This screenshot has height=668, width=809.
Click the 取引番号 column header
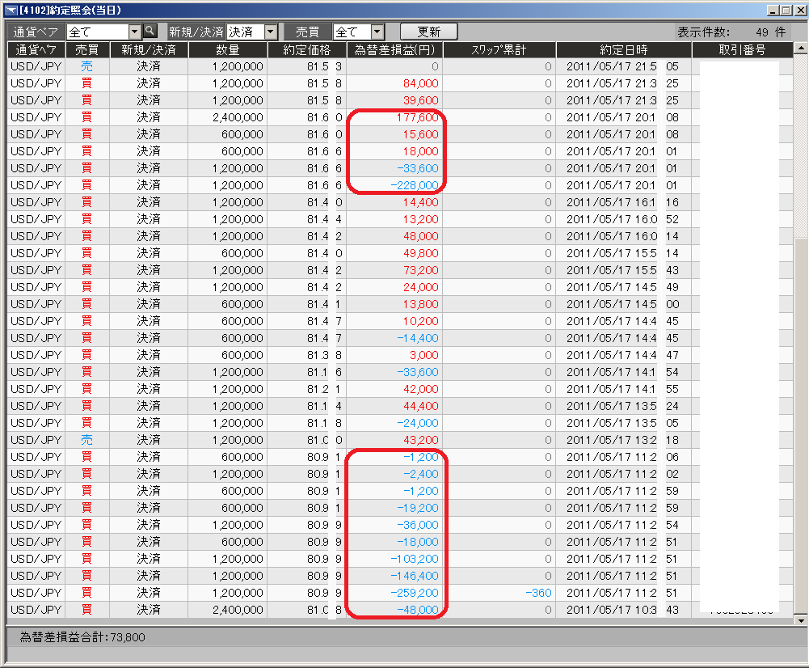coord(742,50)
